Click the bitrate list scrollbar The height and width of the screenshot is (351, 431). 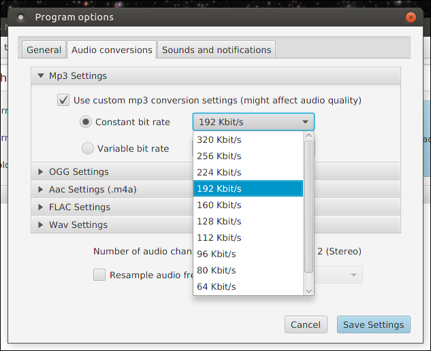308,204
